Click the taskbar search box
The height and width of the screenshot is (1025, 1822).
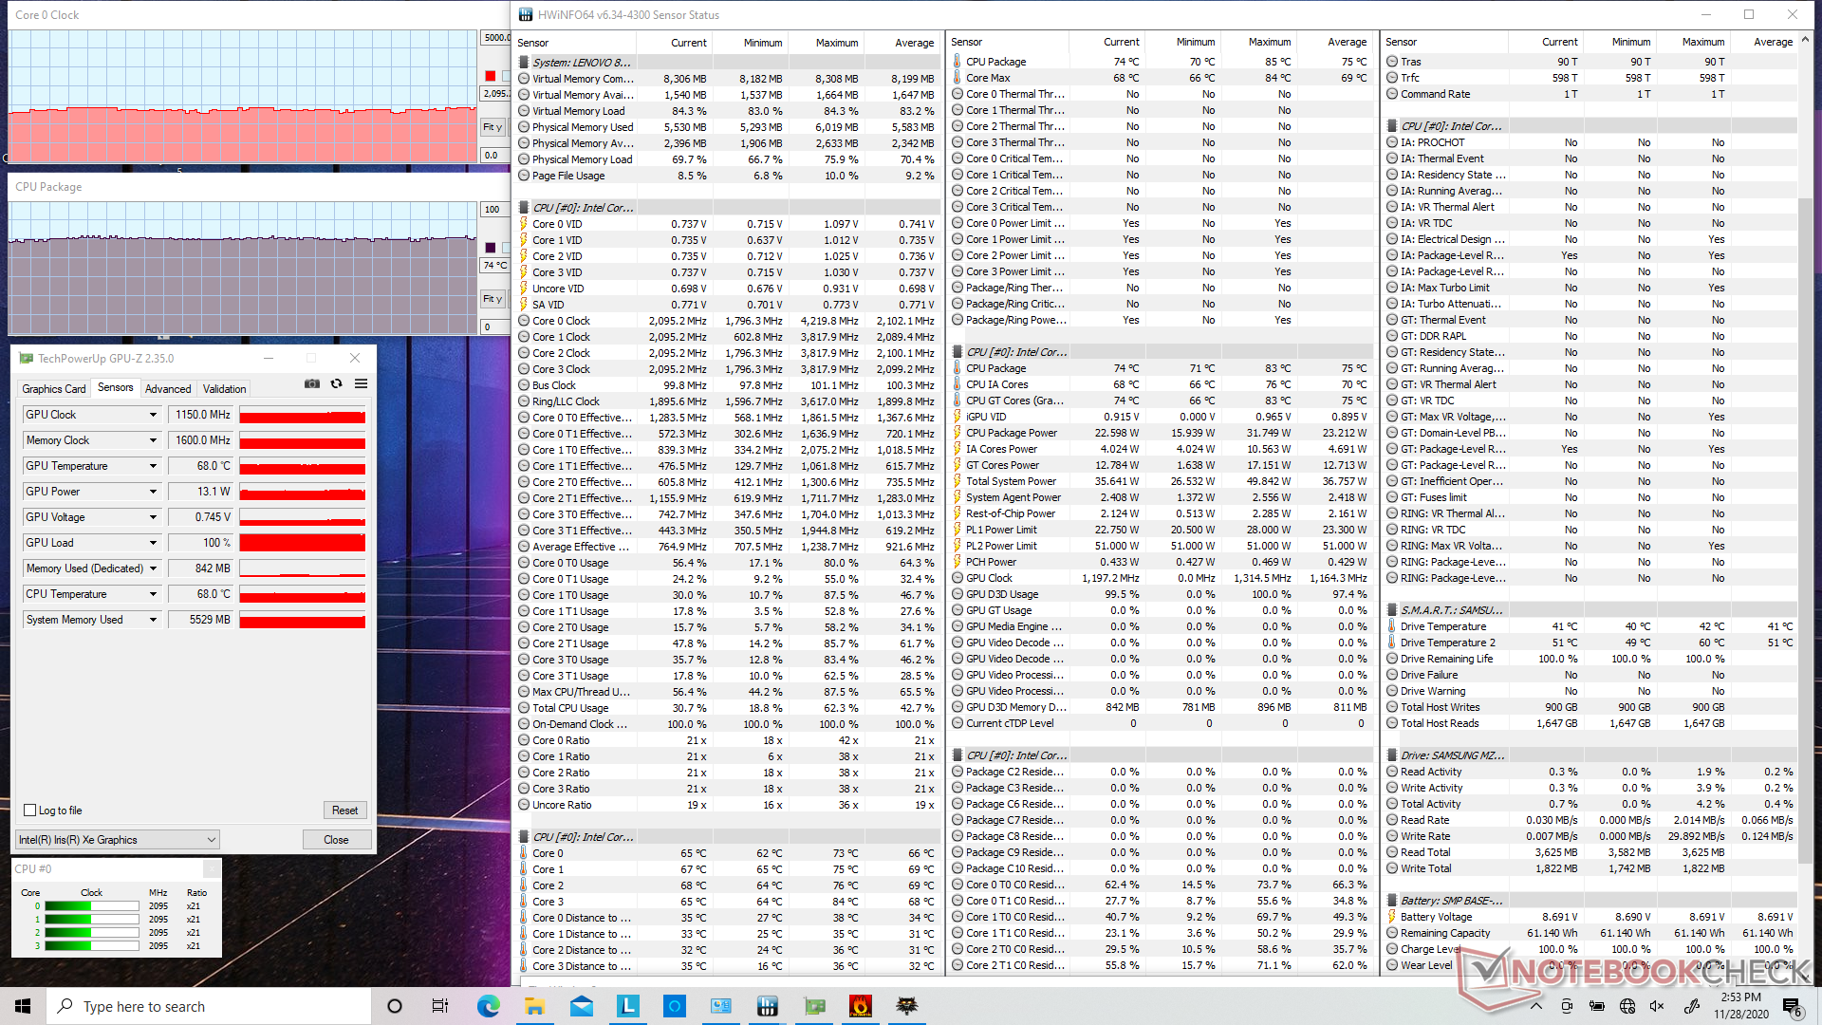209,1006
